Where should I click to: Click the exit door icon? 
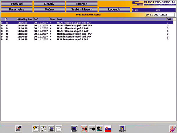[x=122, y=129]
